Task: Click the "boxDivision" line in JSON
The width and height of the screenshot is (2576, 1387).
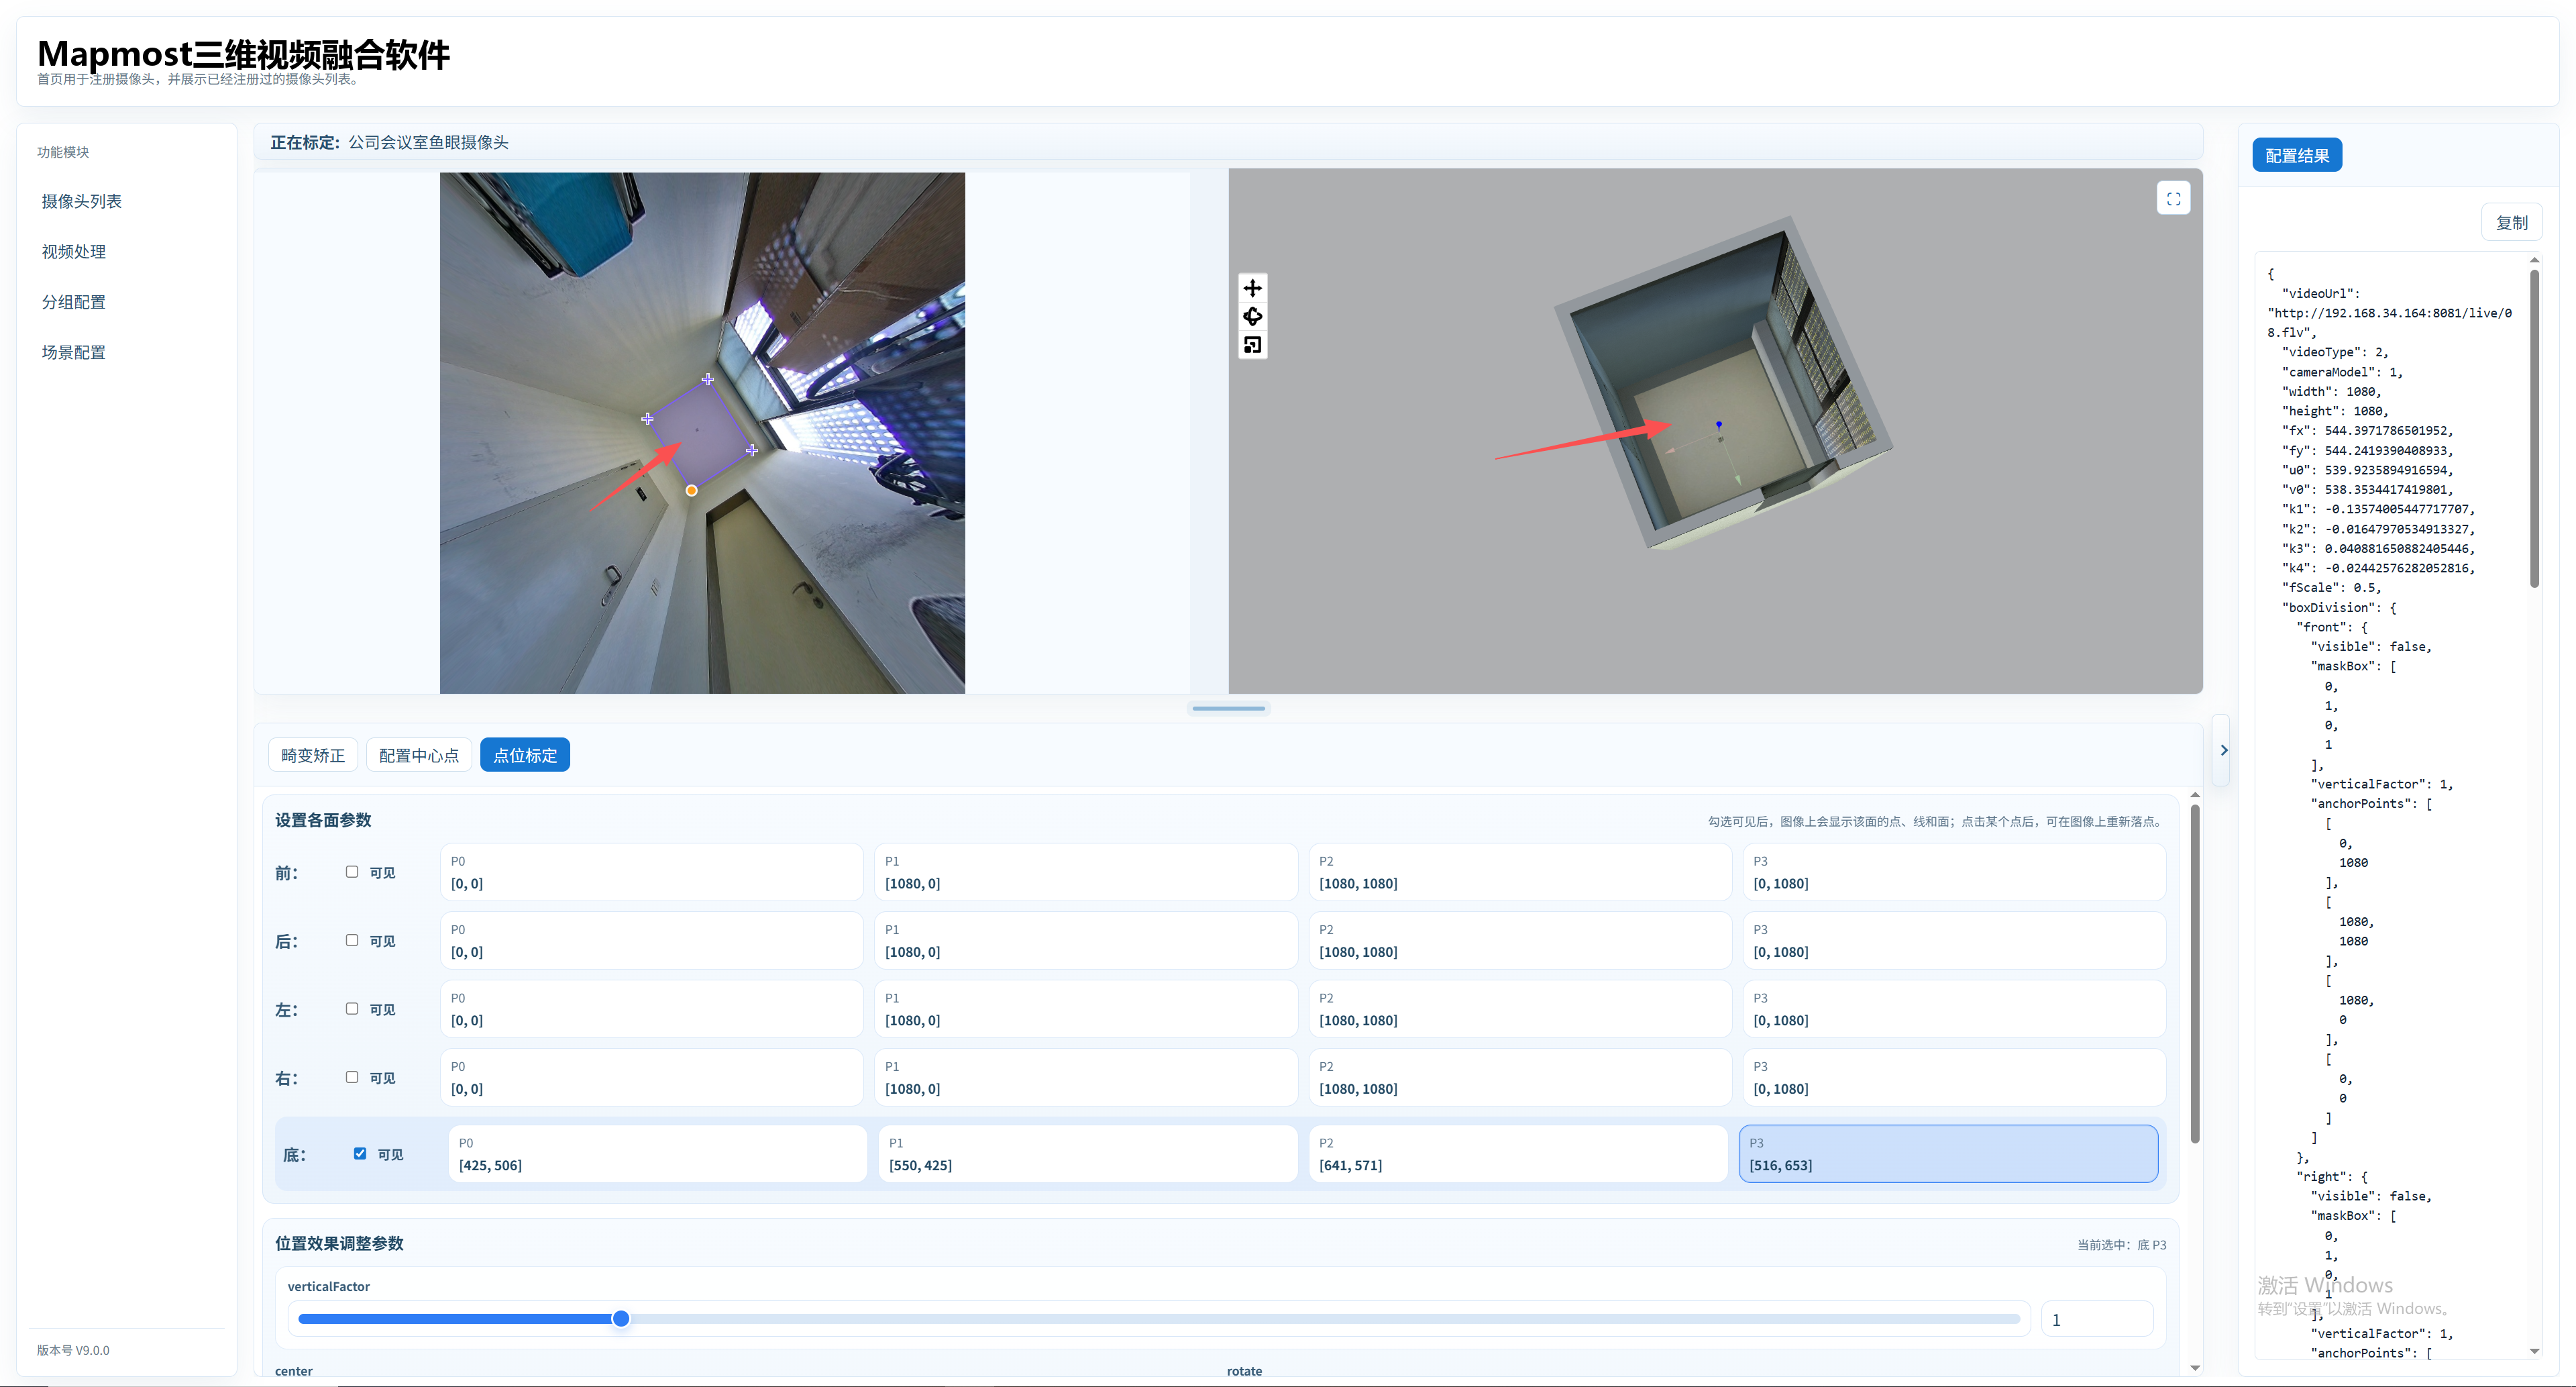Action: tap(2338, 607)
